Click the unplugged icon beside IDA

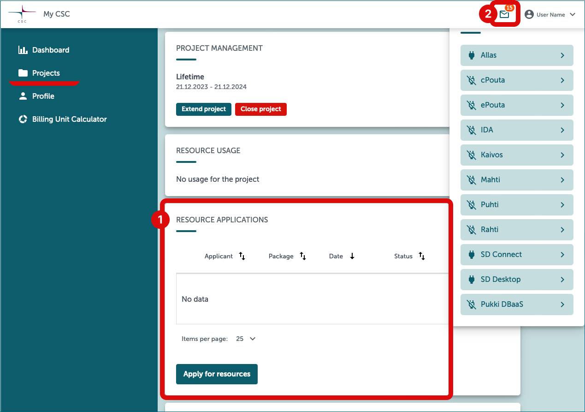tap(471, 130)
